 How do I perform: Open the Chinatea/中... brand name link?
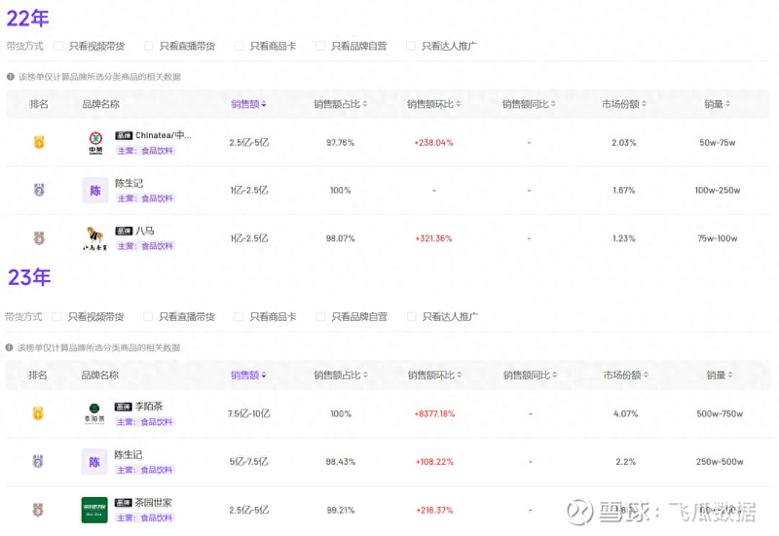tap(163, 135)
